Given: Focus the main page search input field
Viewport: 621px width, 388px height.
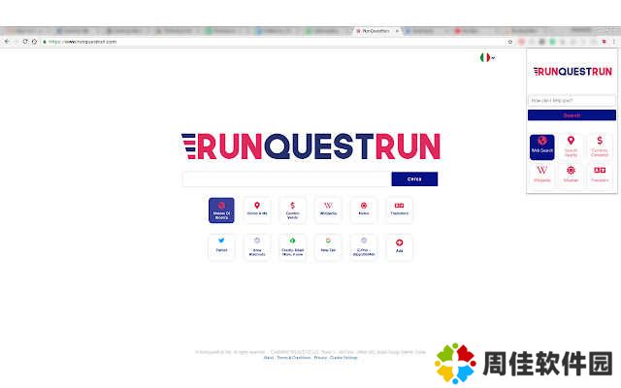Looking at the screenshot, I should point(286,179).
